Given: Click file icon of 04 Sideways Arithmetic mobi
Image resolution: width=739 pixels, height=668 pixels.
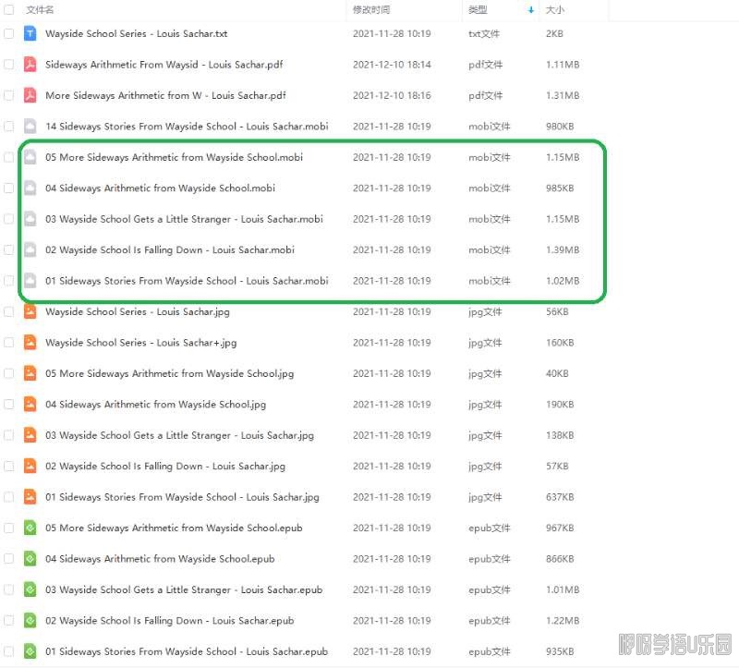Looking at the screenshot, I should point(30,188).
